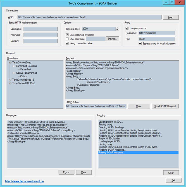Collapse the TempConvertSoap tree node
This screenshot has height=187, width=186.
tap(10, 62)
